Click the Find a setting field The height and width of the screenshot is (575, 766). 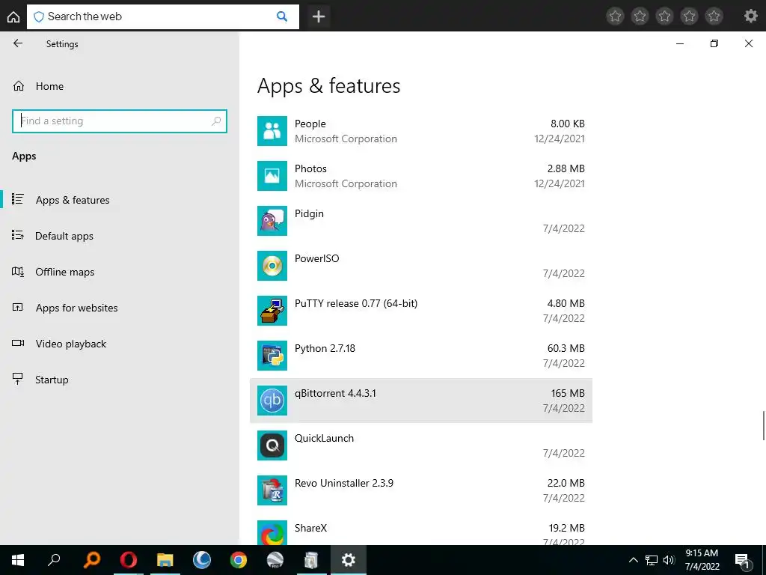coord(120,121)
